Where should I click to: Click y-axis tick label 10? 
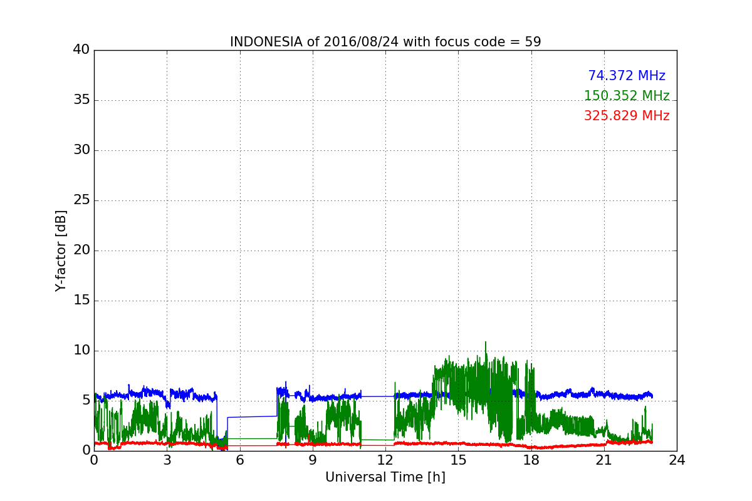tap(81, 350)
